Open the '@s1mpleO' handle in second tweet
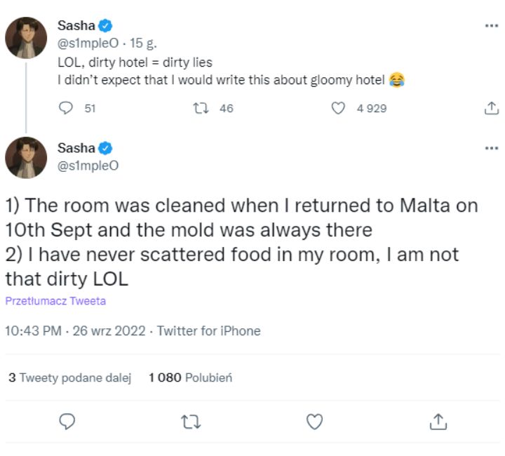The height and width of the screenshot is (456, 505). tap(88, 166)
